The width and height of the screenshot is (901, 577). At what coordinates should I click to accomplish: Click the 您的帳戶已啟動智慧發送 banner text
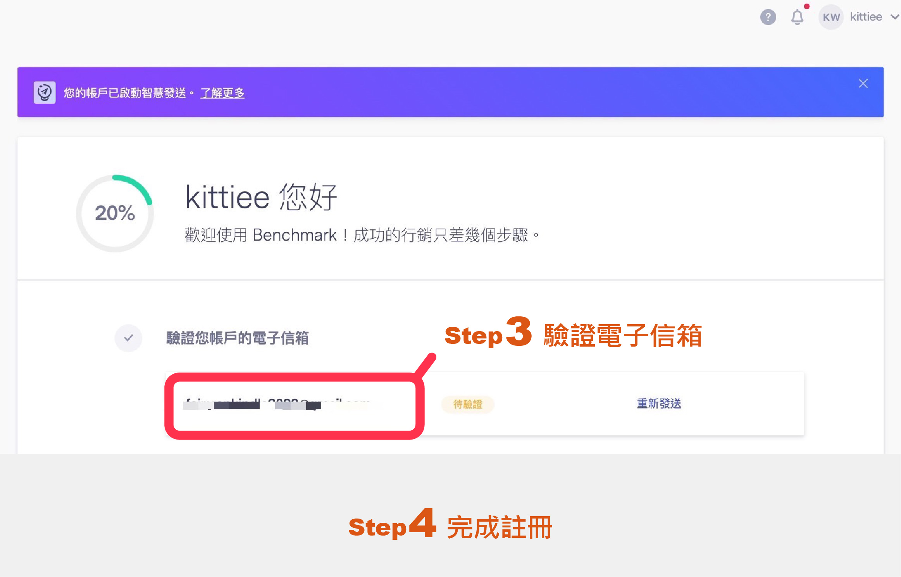coord(125,93)
